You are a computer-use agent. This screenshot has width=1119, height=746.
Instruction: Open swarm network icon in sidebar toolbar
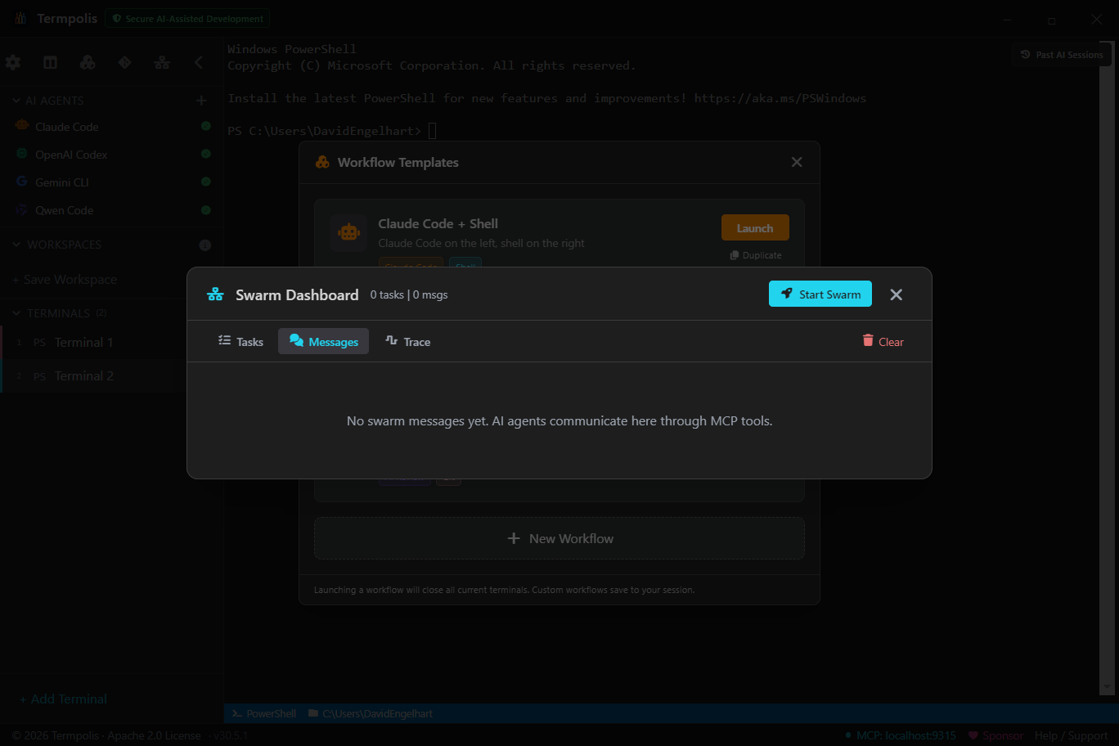point(162,62)
